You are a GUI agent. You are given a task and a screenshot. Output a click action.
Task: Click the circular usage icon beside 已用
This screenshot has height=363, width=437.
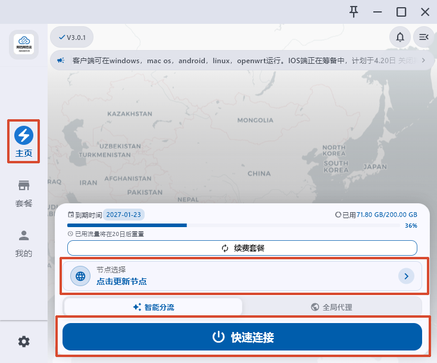pyautogui.click(x=338, y=215)
